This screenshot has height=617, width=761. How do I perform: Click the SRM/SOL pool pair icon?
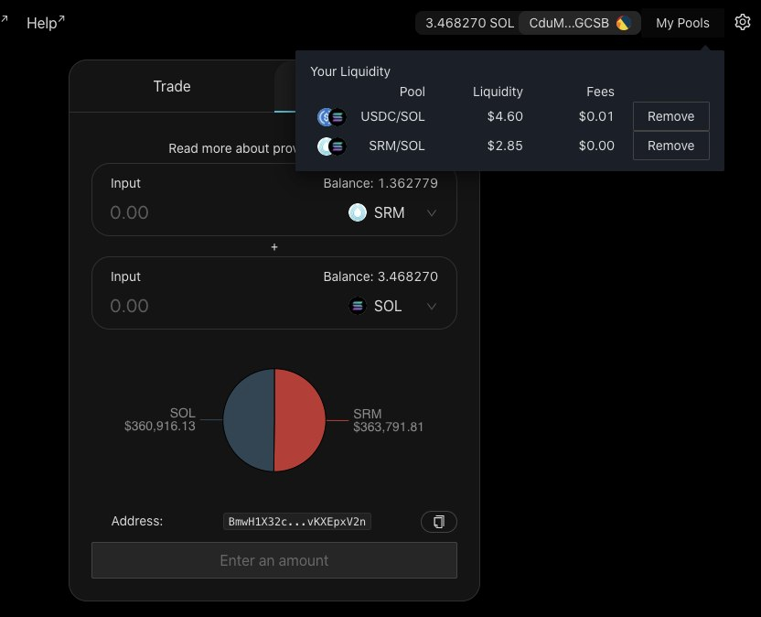[x=331, y=146]
